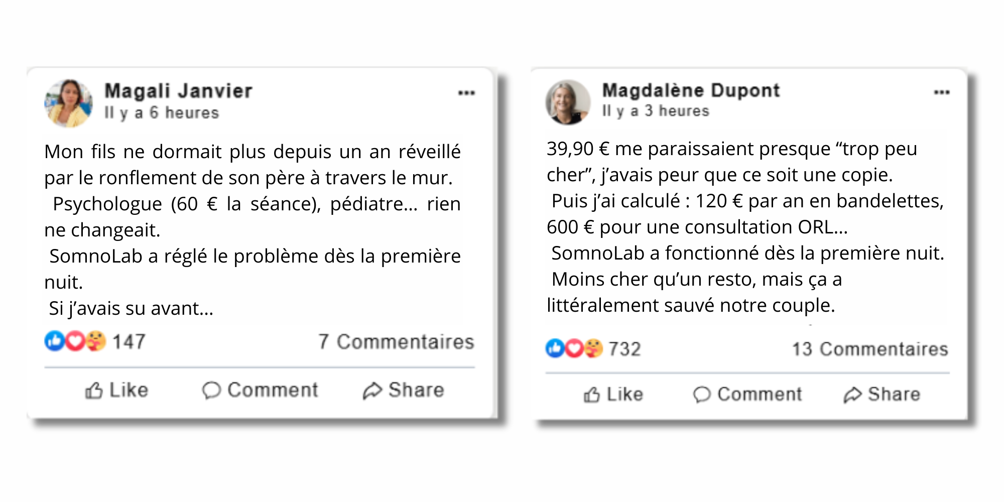Screen dimensions: 1004x502
Task: Open options menu on Magdalène Dupont's post
Action: [941, 92]
